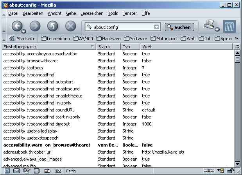The width and height of the screenshot is (242, 175).
Task: Click the scrollbar up arrow
Action: pyautogui.click(x=237, y=53)
